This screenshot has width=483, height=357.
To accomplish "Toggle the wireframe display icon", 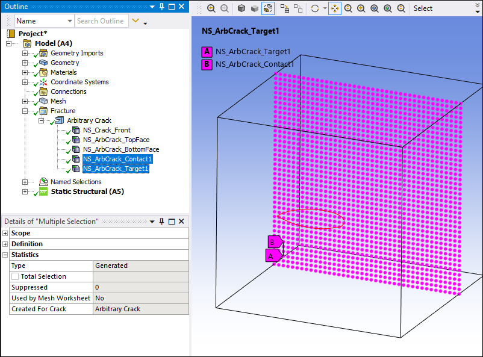I will (268, 8).
